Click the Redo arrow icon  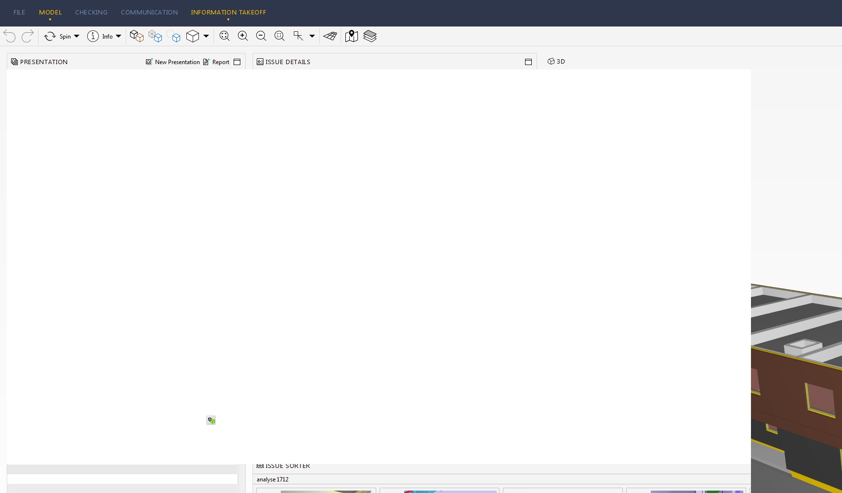tap(27, 36)
